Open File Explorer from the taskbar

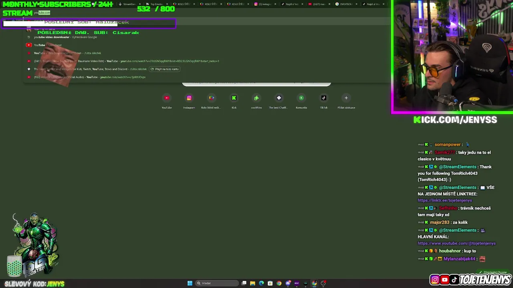pos(252,283)
